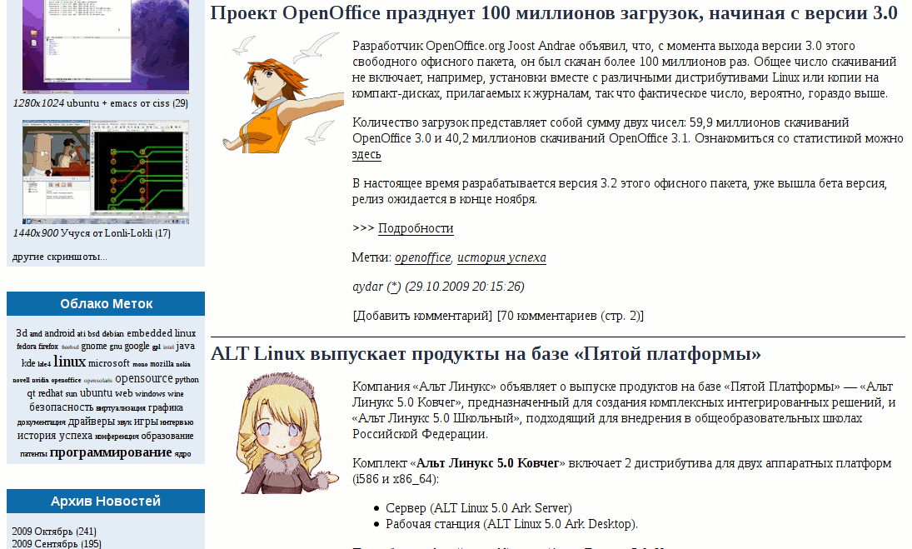Open the «2009 Сентябрь (195)» archive
The width and height of the screenshot is (912, 549).
tap(57, 544)
